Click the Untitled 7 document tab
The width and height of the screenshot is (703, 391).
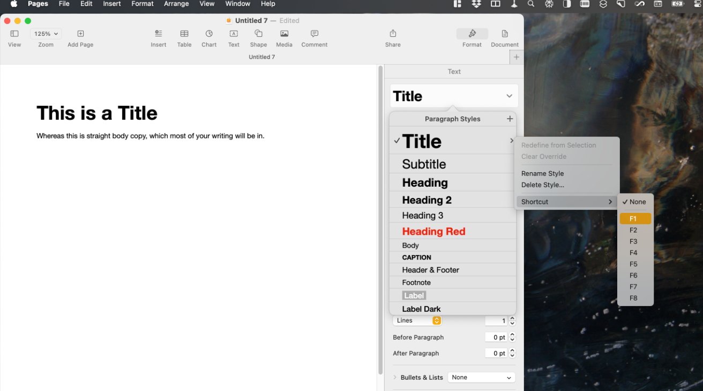click(x=262, y=57)
